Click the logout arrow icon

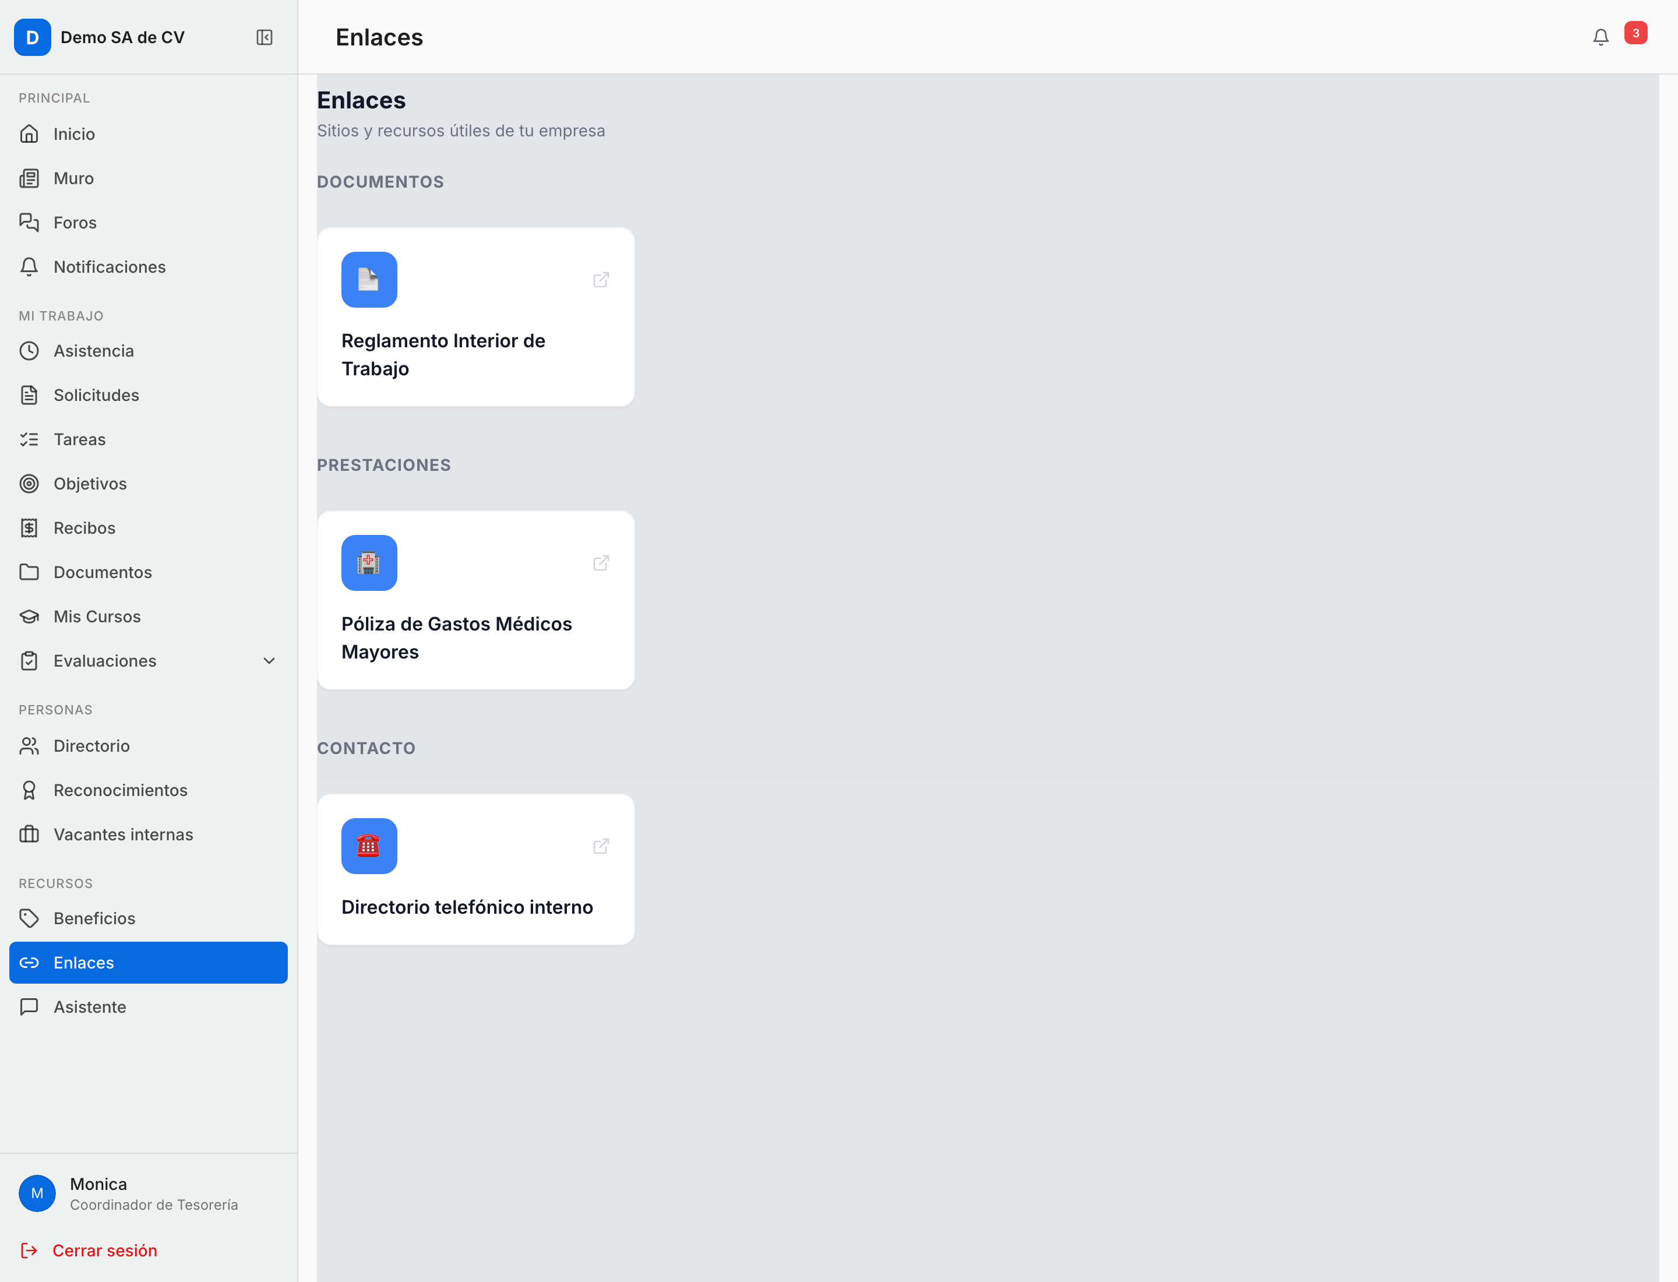point(29,1251)
